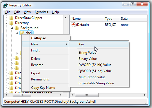The height and width of the screenshot is (108, 152).
Task: Maximize the Registry Editor window
Action: click(x=133, y=4)
